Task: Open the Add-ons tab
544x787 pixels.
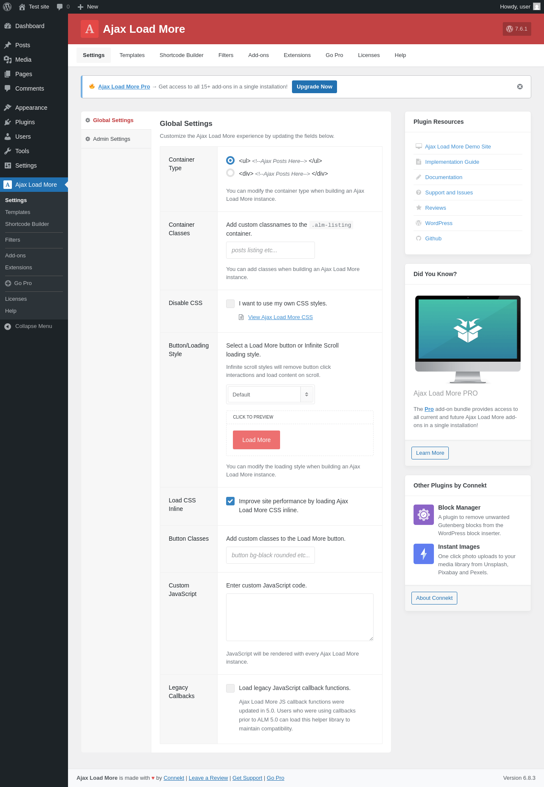Action: (x=258, y=55)
